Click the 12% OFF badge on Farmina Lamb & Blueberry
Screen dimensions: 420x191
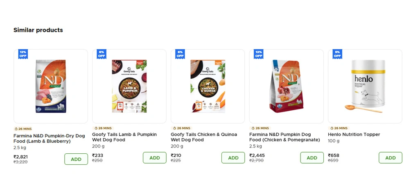click(23, 54)
